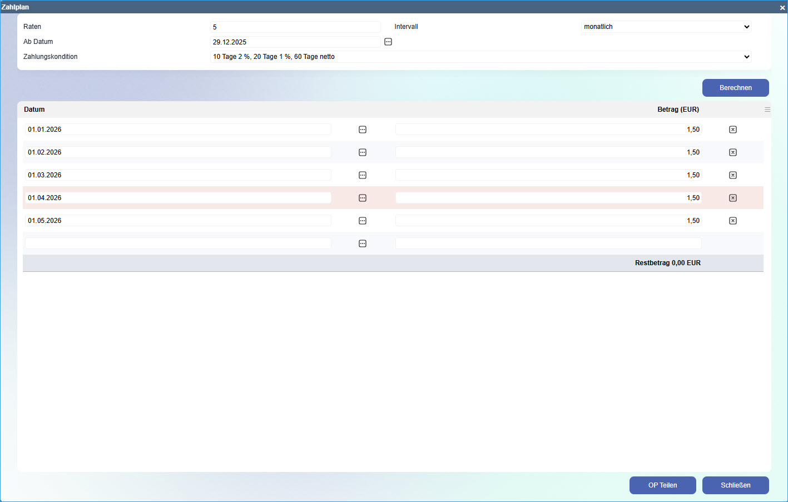The image size is (788, 502).
Task: Close the Zahlplan dialog window
Action: click(782, 7)
